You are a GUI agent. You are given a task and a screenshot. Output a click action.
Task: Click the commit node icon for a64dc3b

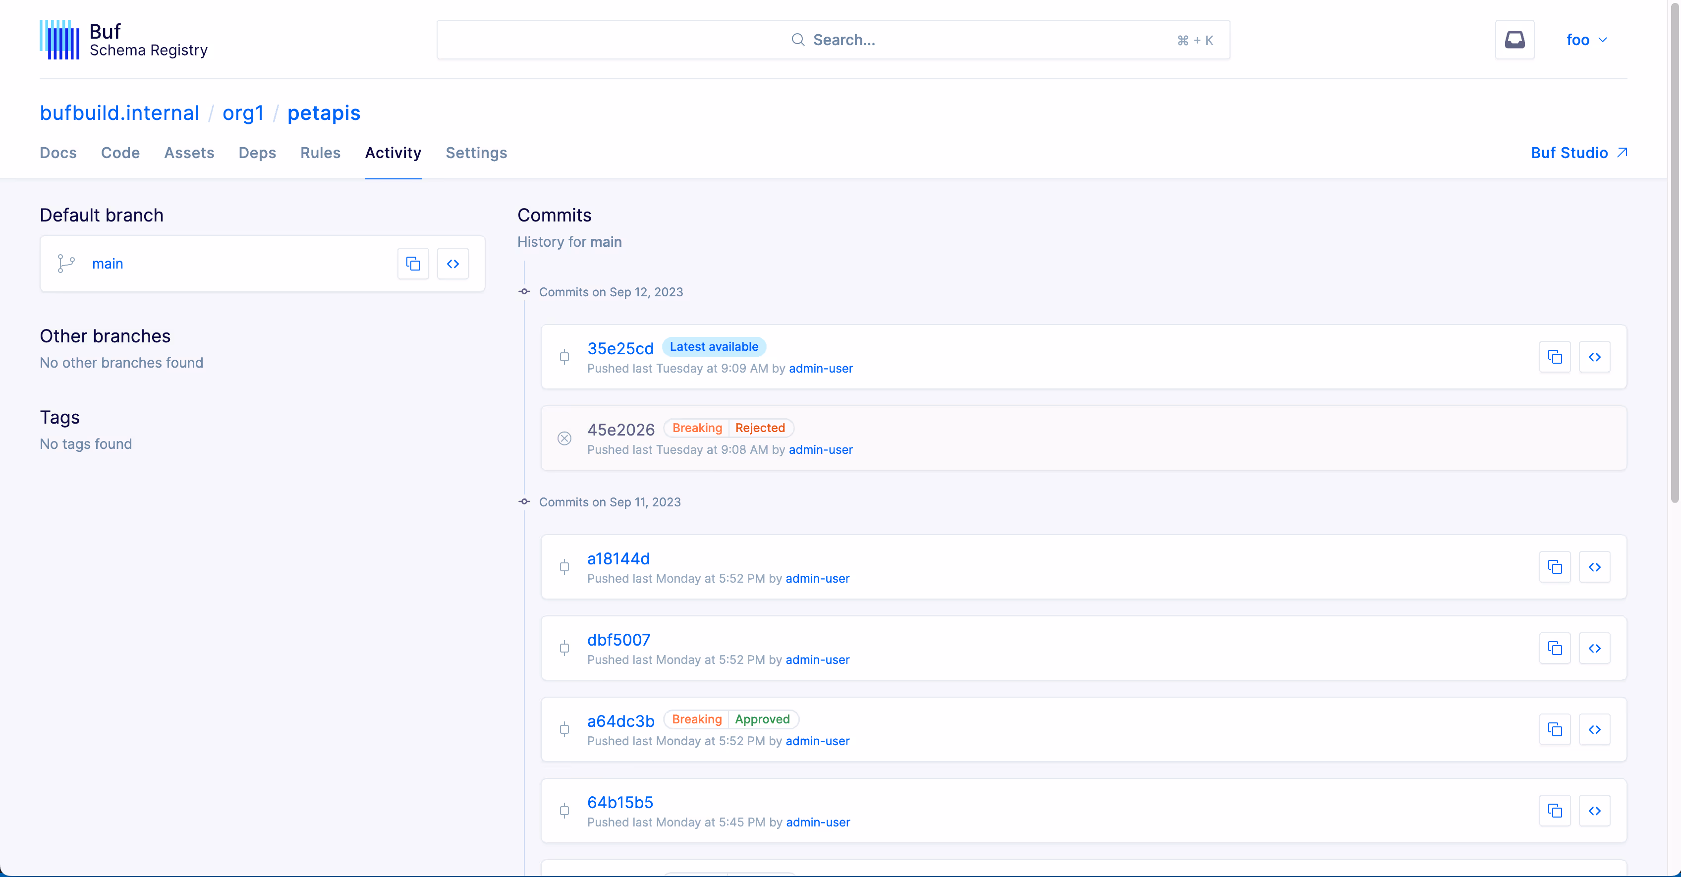click(564, 729)
